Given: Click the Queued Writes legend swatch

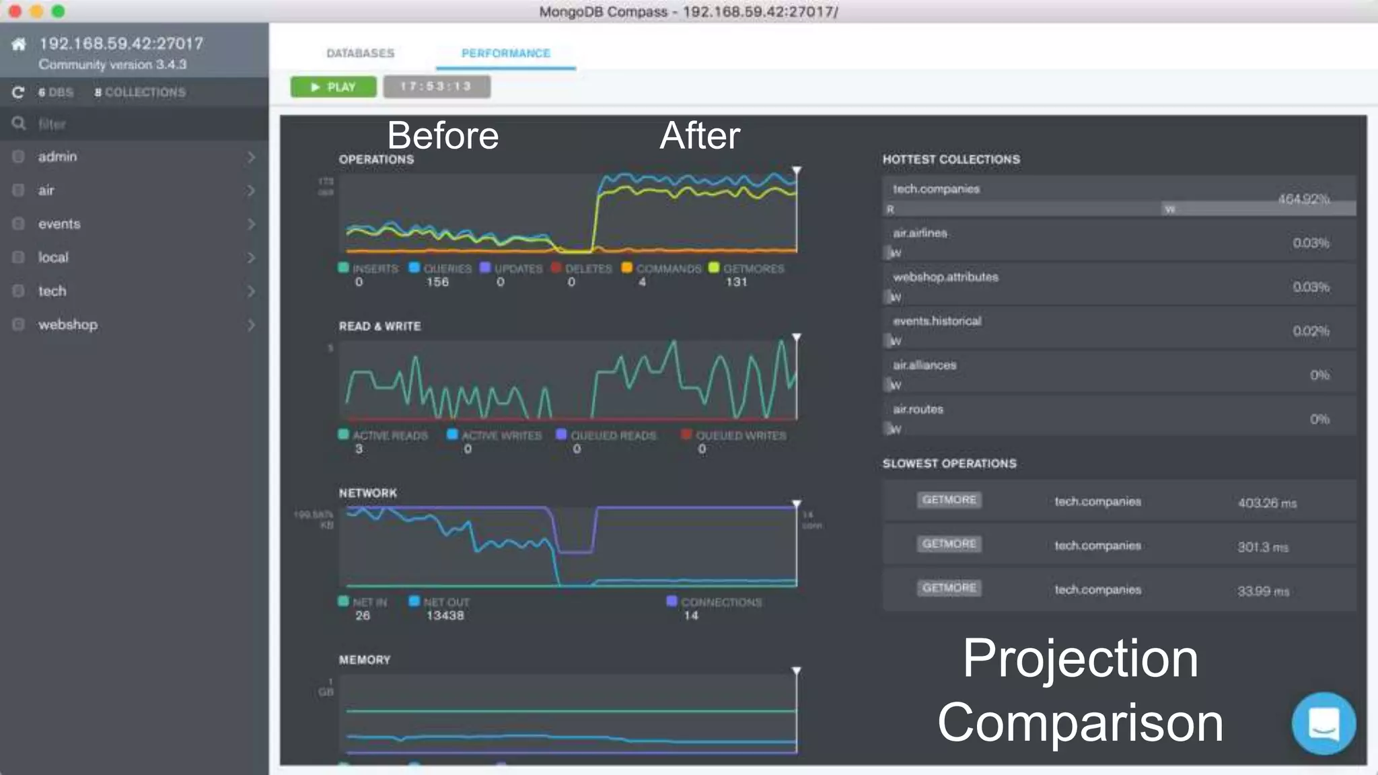Looking at the screenshot, I should click(x=686, y=435).
